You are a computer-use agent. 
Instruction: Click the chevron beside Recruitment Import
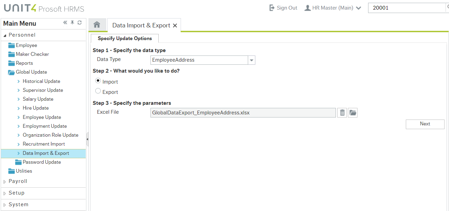pos(19,144)
